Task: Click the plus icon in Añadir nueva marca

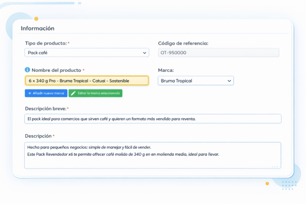Action: [30, 93]
